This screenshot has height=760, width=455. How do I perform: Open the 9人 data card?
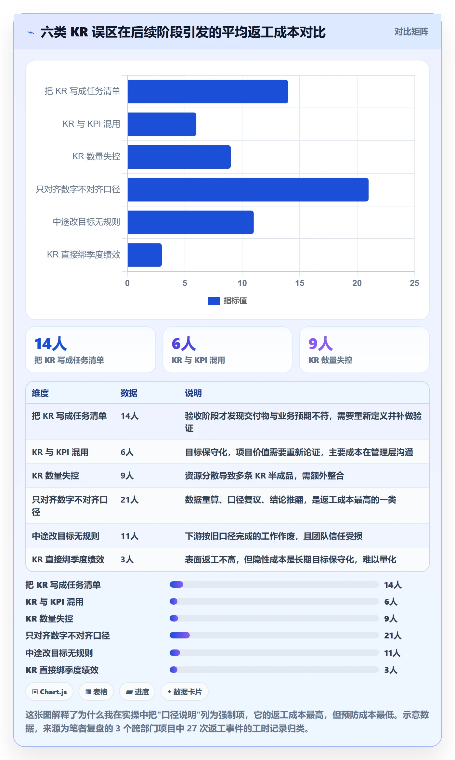[x=364, y=350]
